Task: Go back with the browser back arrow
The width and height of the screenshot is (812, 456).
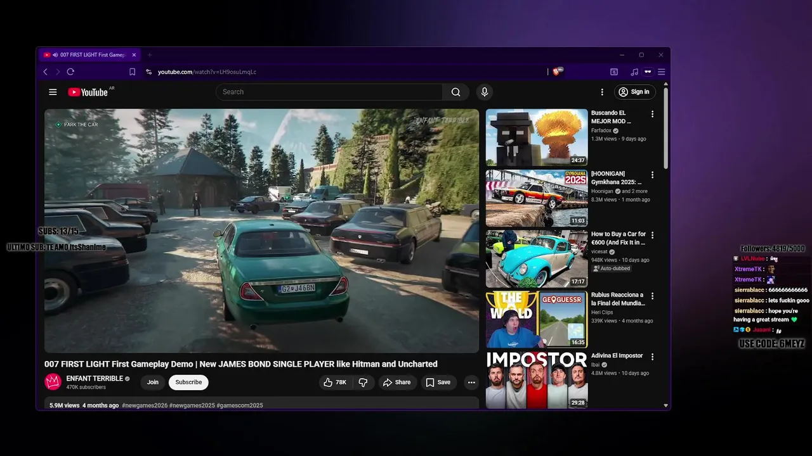Action: [x=45, y=72]
